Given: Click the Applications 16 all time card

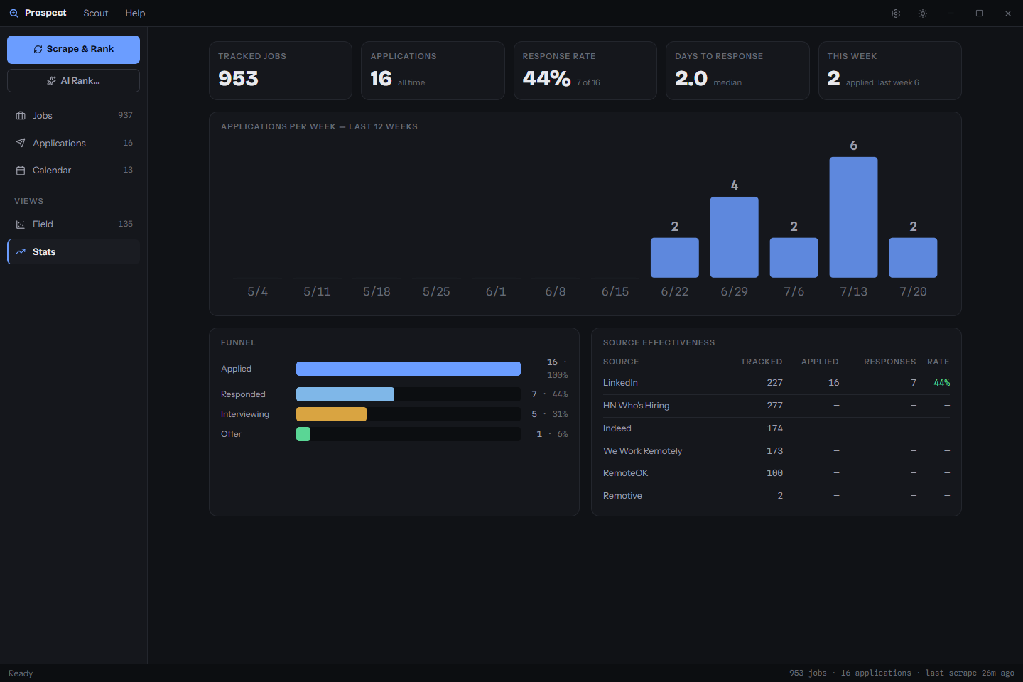Looking at the screenshot, I should point(433,70).
